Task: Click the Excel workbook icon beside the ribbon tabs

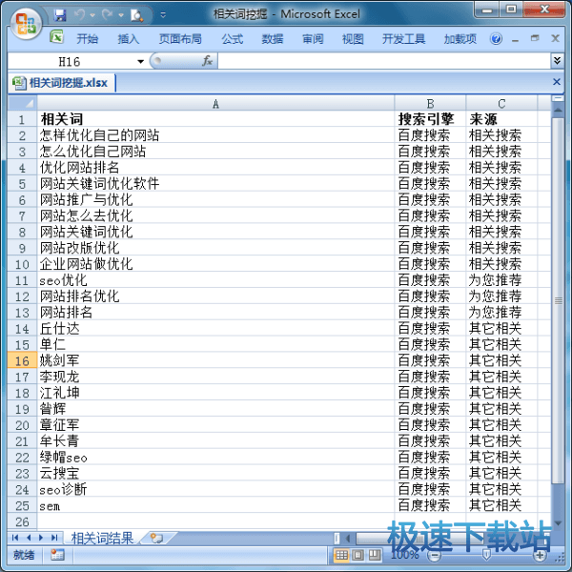Action: coord(56,37)
